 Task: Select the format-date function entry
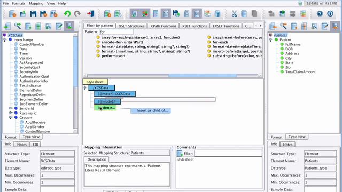click(x=145, y=46)
